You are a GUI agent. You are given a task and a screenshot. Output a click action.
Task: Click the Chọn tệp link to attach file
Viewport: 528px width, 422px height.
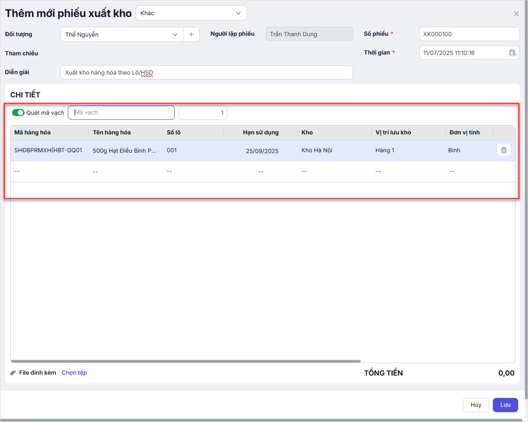tap(74, 373)
